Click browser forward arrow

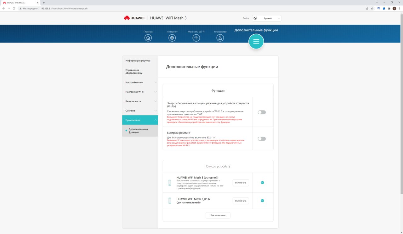tap(9, 9)
